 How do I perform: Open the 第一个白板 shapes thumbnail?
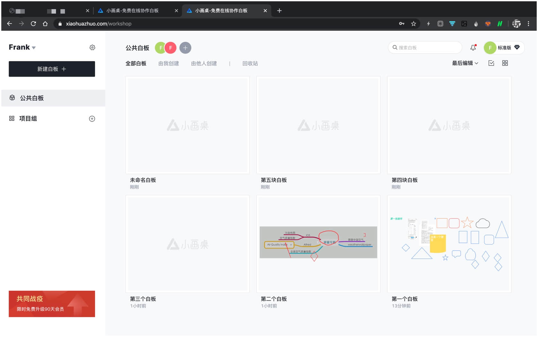point(449,244)
